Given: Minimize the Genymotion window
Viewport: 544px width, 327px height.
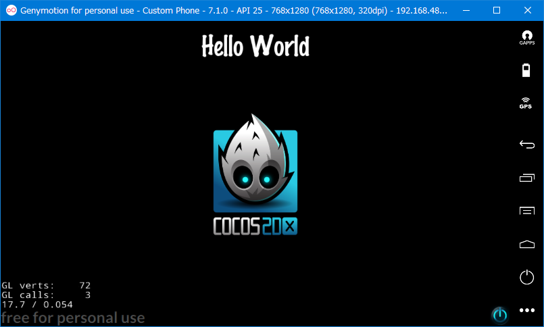Looking at the screenshot, I should click(466, 10).
